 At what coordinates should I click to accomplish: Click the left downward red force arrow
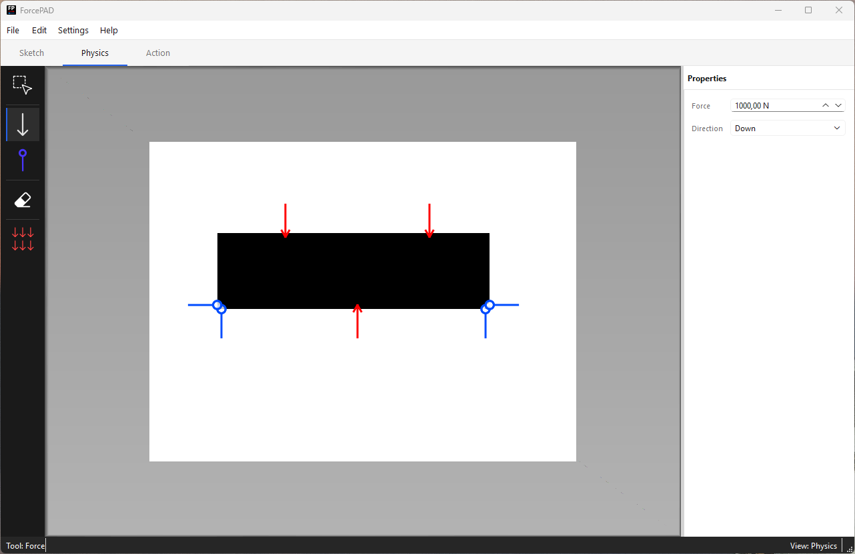285,221
